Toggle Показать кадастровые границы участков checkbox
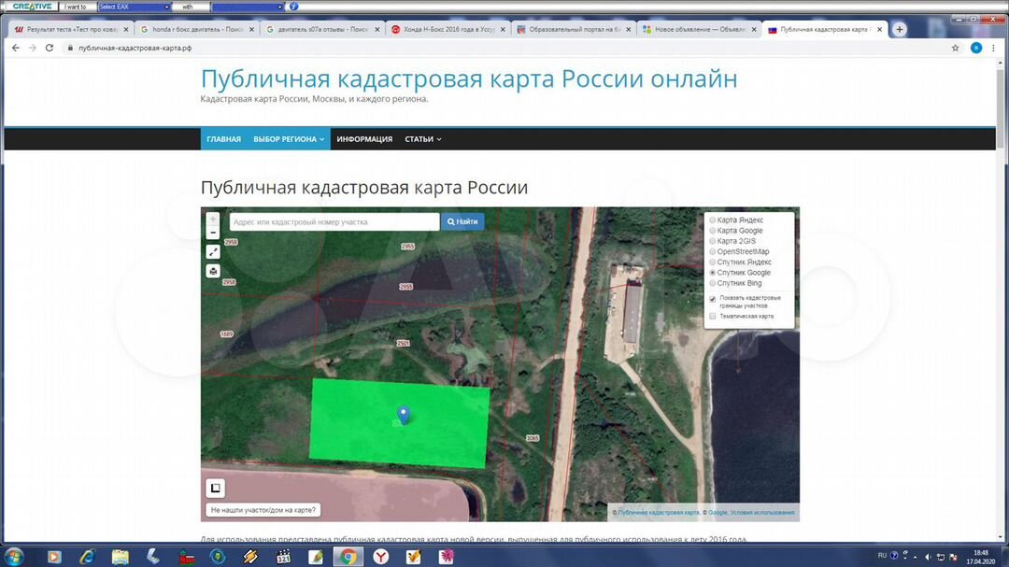The height and width of the screenshot is (567, 1009). pos(713,299)
